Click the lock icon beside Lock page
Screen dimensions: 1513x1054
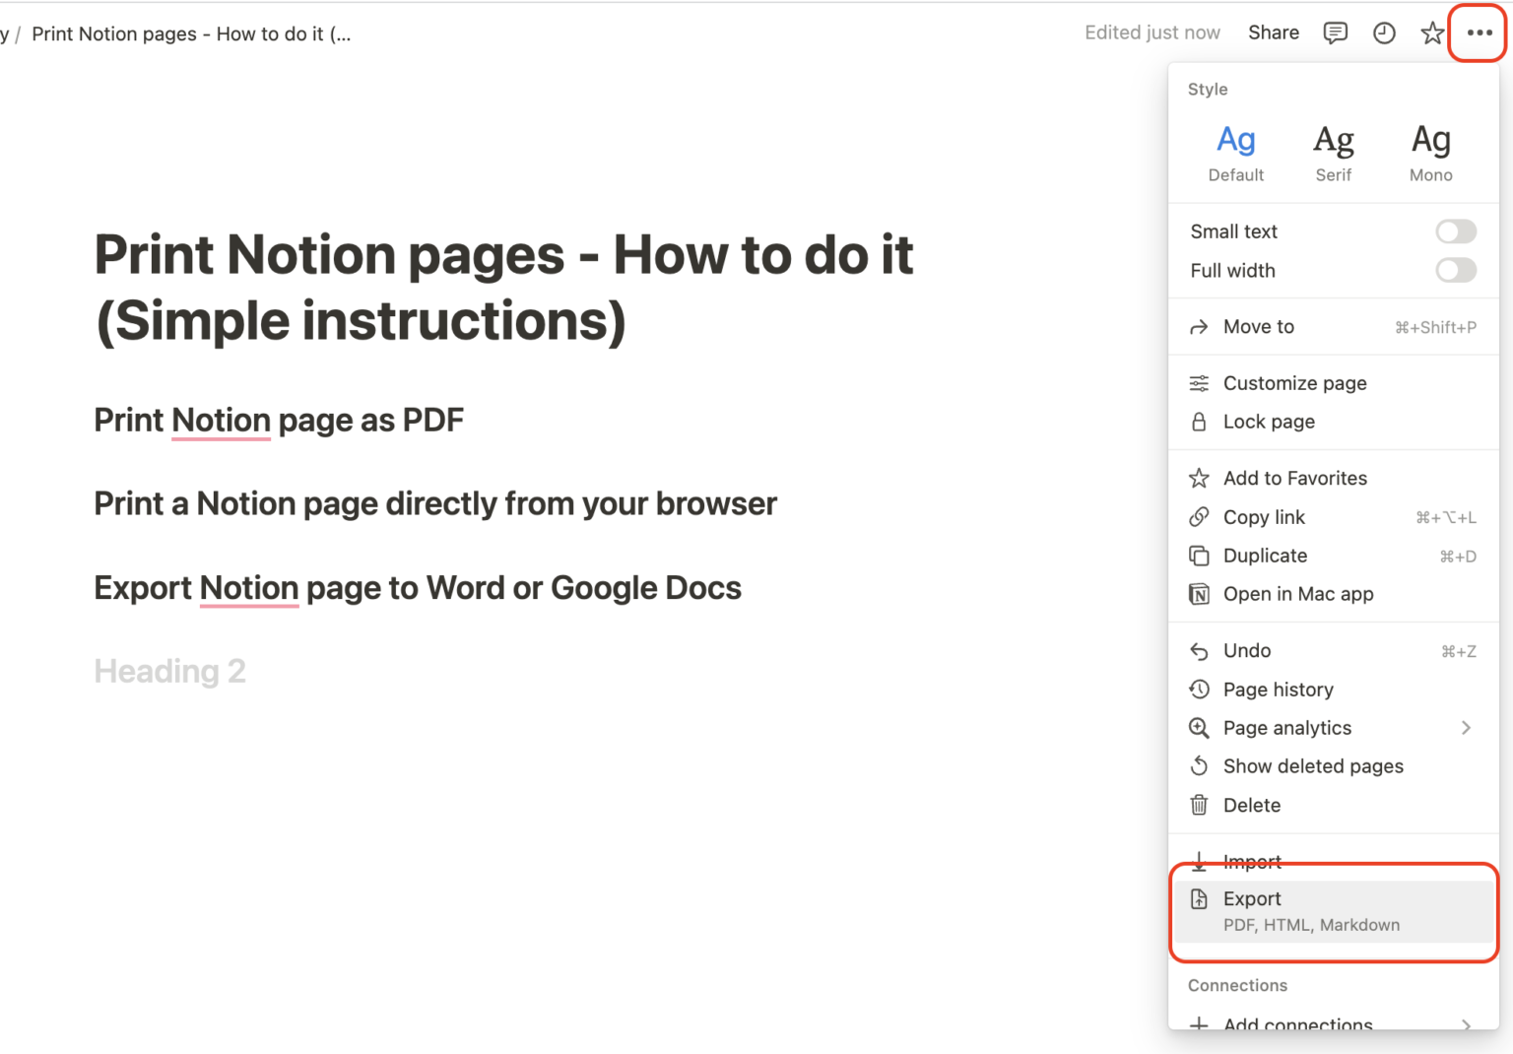point(1199,422)
